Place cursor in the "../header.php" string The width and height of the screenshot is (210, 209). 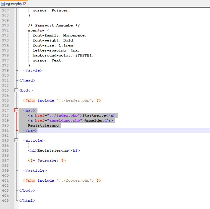[74, 100]
